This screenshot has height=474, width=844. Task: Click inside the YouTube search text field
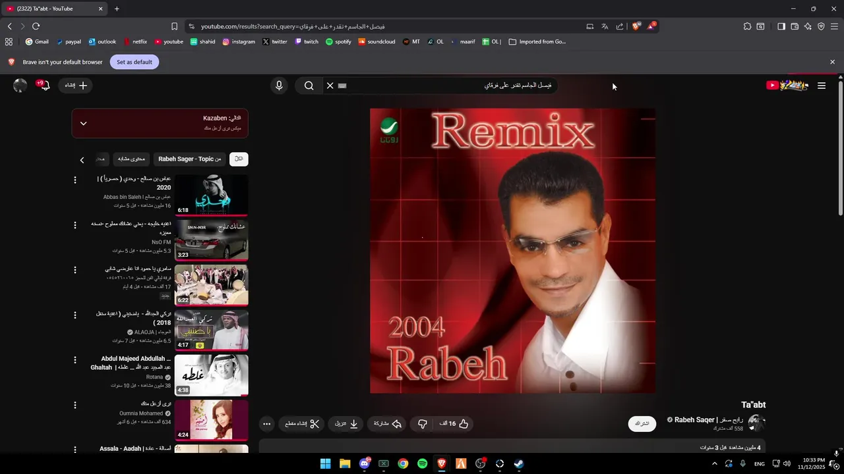coord(448,86)
